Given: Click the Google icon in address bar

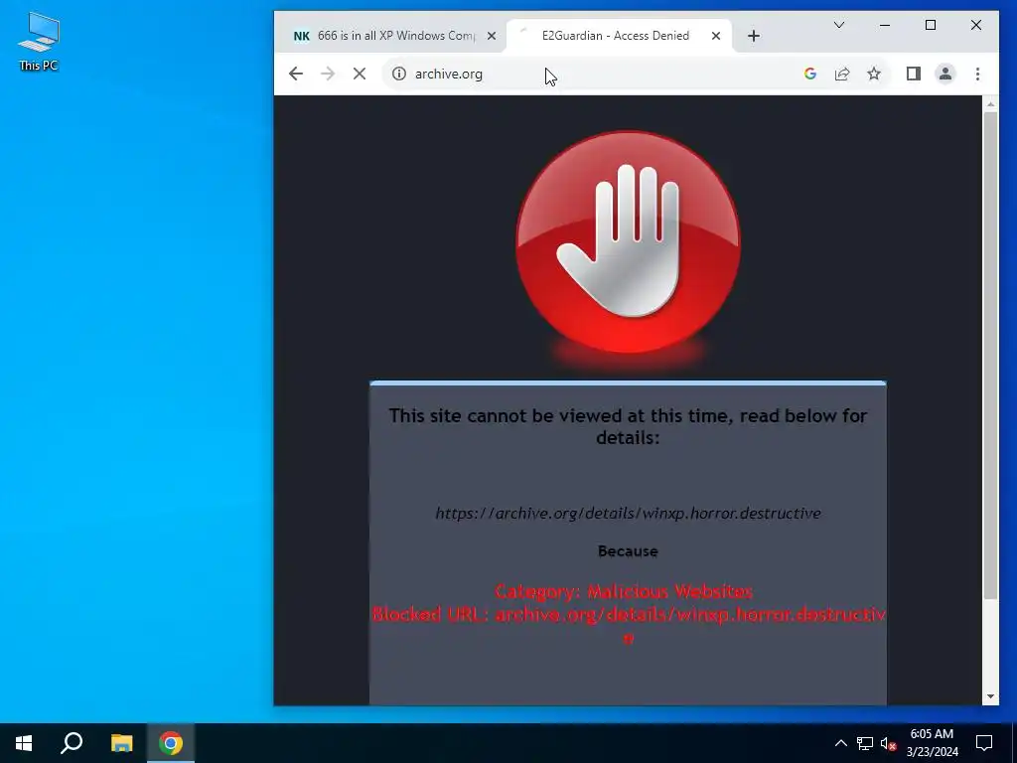Looking at the screenshot, I should pos(810,74).
